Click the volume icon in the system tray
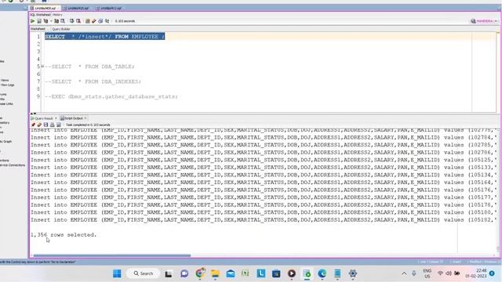 [449, 273]
